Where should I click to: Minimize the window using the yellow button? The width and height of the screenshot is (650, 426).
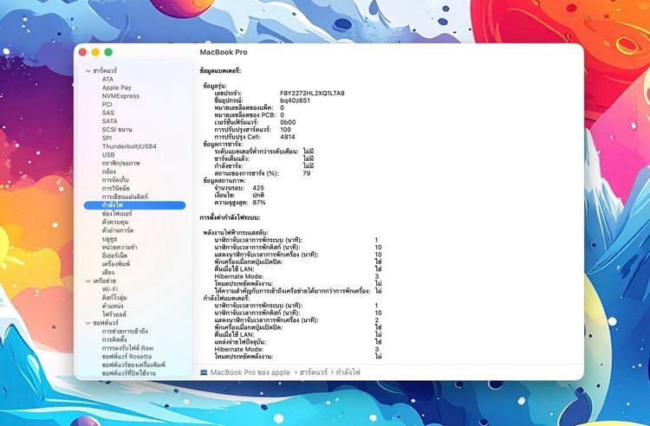click(x=95, y=52)
